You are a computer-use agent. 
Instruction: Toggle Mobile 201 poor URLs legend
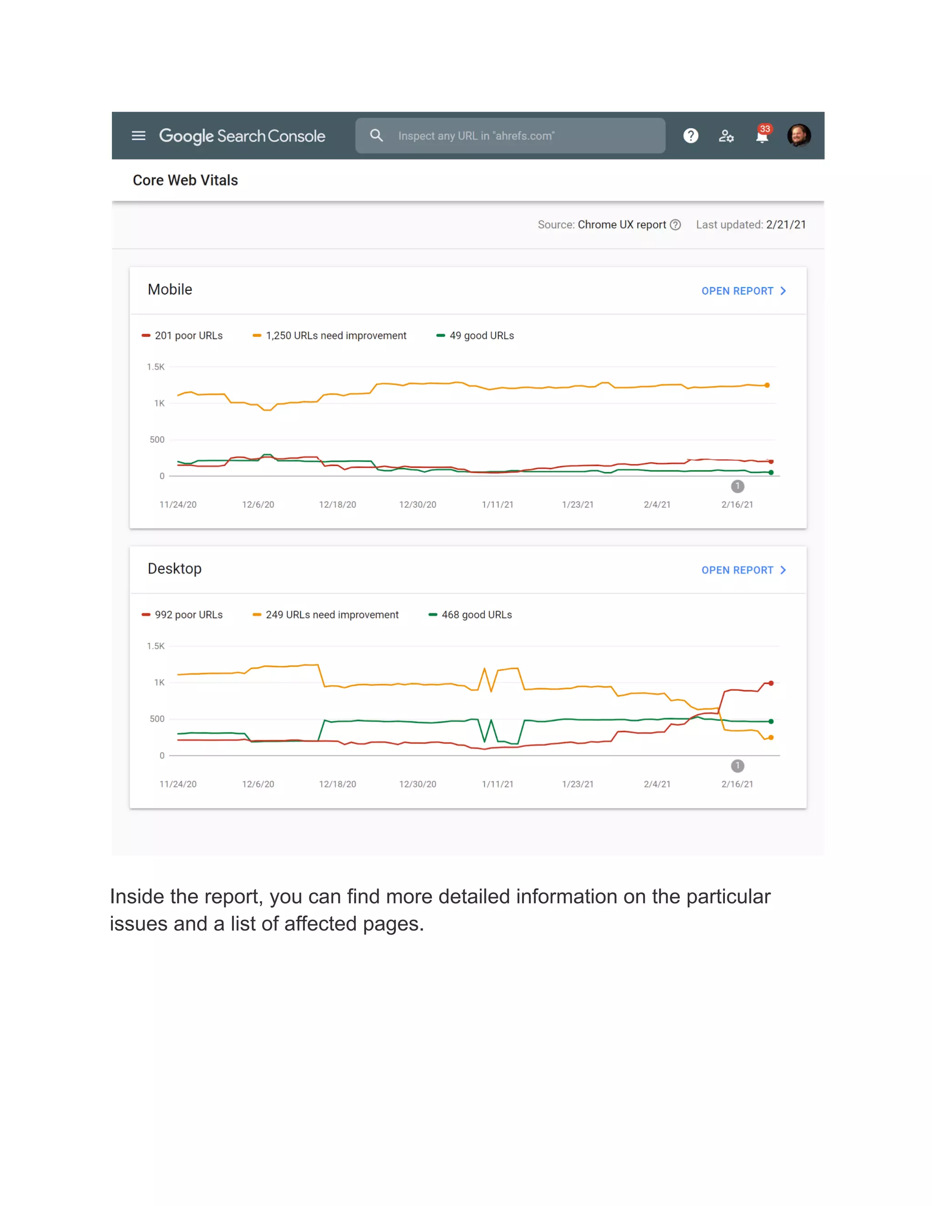(183, 336)
